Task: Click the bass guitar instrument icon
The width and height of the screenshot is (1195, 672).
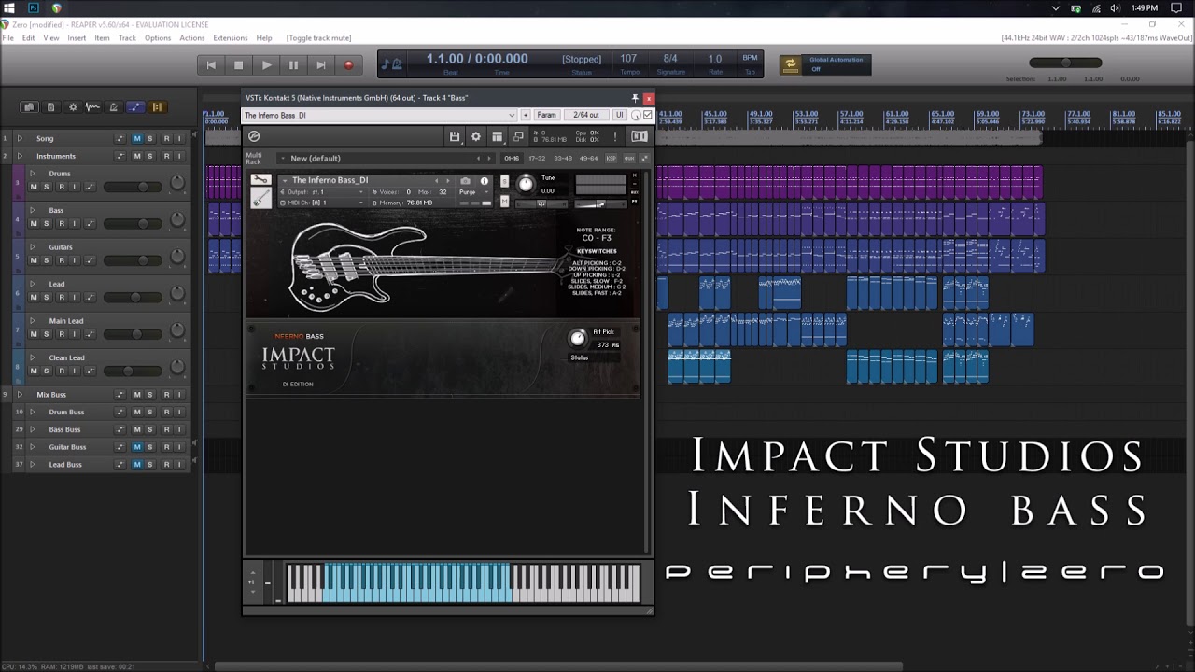Action: (260, 198)
